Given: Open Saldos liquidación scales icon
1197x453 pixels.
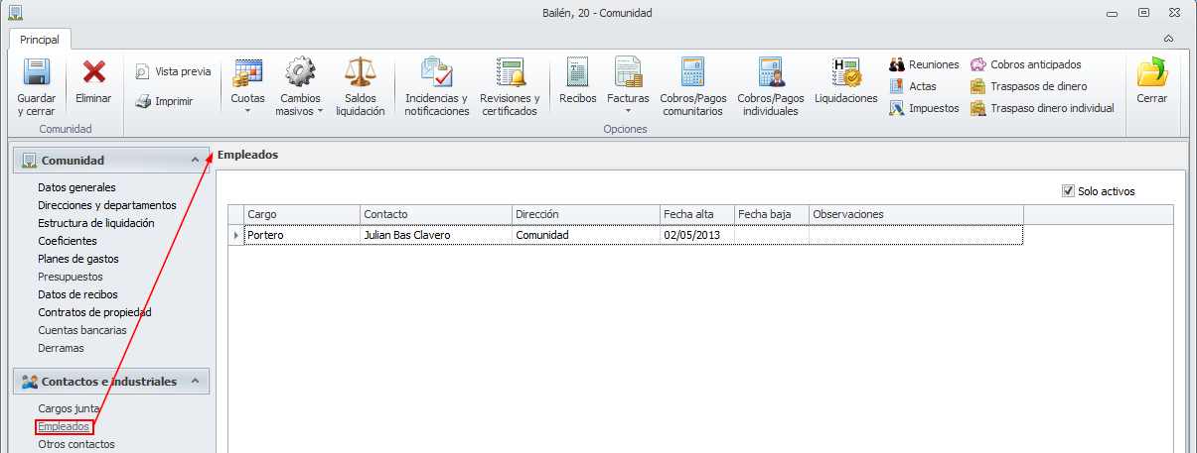Looking at the screenshot, I should [x=360, y=72].
